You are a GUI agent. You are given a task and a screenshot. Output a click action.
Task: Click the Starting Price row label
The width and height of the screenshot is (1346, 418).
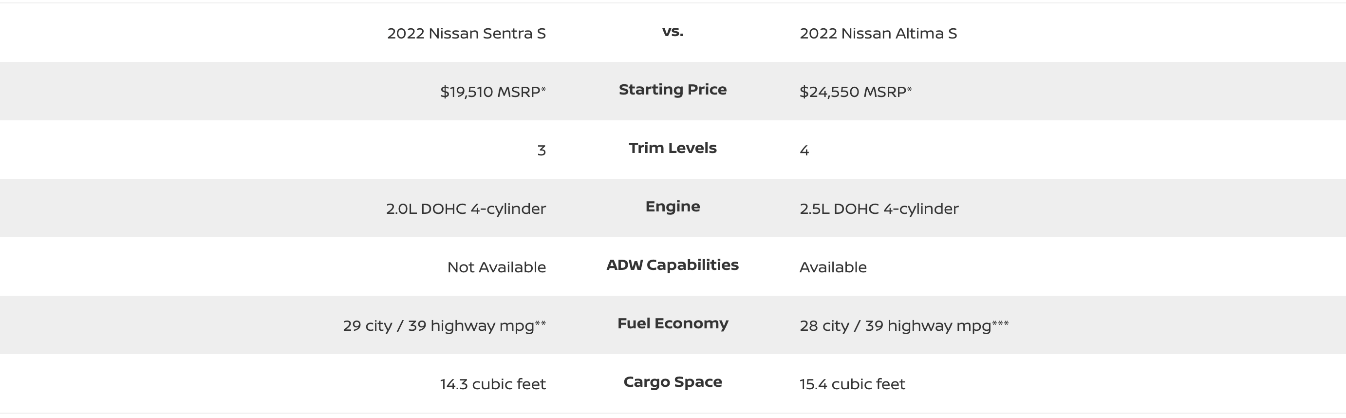point(673,90)
